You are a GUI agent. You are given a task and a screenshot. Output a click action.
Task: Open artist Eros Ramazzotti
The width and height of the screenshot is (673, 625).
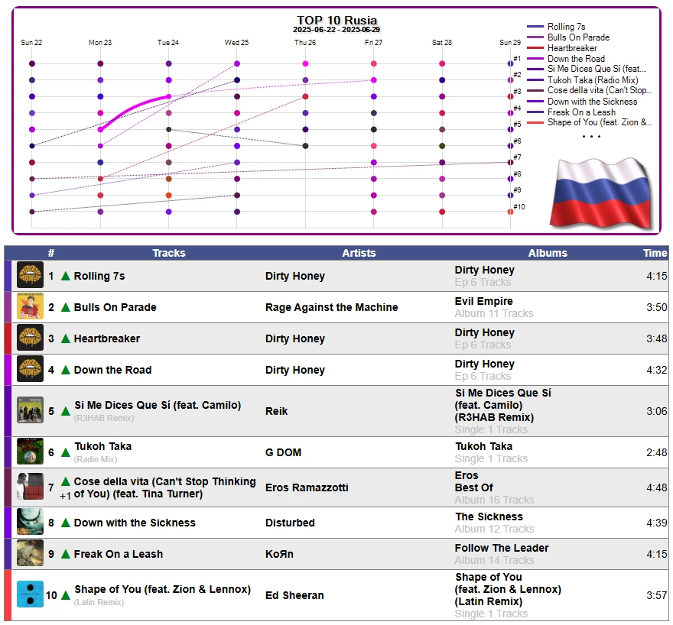[x=307, y=487]
